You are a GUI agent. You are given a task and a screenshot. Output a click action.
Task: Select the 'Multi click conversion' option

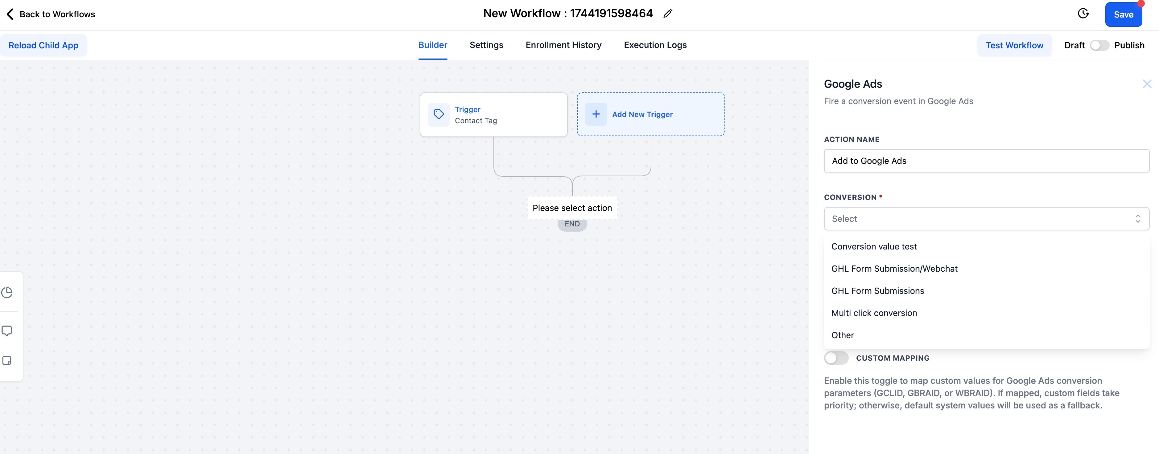(x=874, y=313)
